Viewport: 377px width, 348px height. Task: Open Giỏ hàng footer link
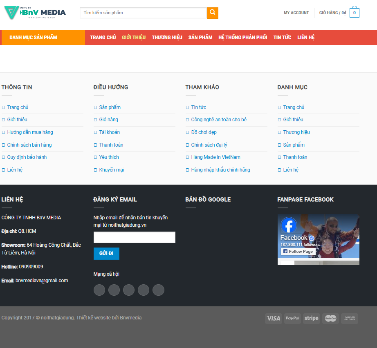pyautogui.click(x=109, y=120)
